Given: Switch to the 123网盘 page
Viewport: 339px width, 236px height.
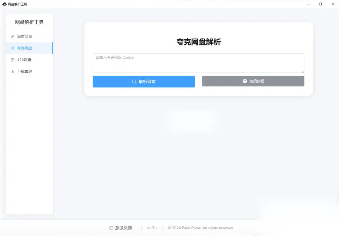Looking at the screenshot, I should click(29, 60).
